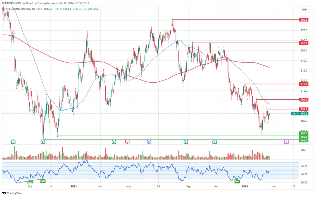The height and width of the screenshot is (197, 316).
Task: Click the 216.8 red price label
Action: point(304,84)
